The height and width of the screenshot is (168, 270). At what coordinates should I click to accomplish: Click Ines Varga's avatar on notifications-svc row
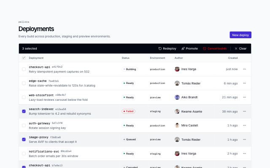point(177,153)
